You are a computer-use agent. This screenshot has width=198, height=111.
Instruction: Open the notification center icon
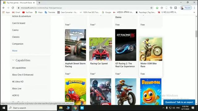[x=193, y=108]
